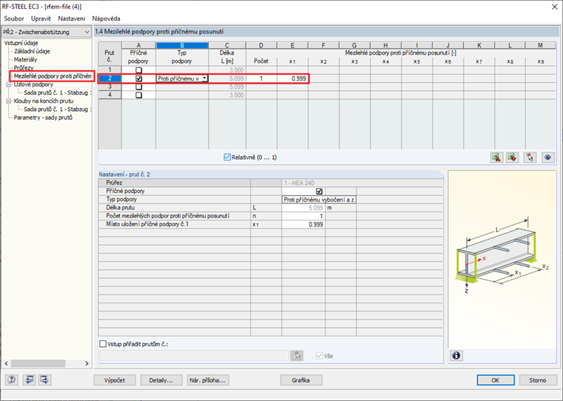563x401 pixels.
Task: Go to previous input window with left arrow icon
Action: click(x=29, y=380)
